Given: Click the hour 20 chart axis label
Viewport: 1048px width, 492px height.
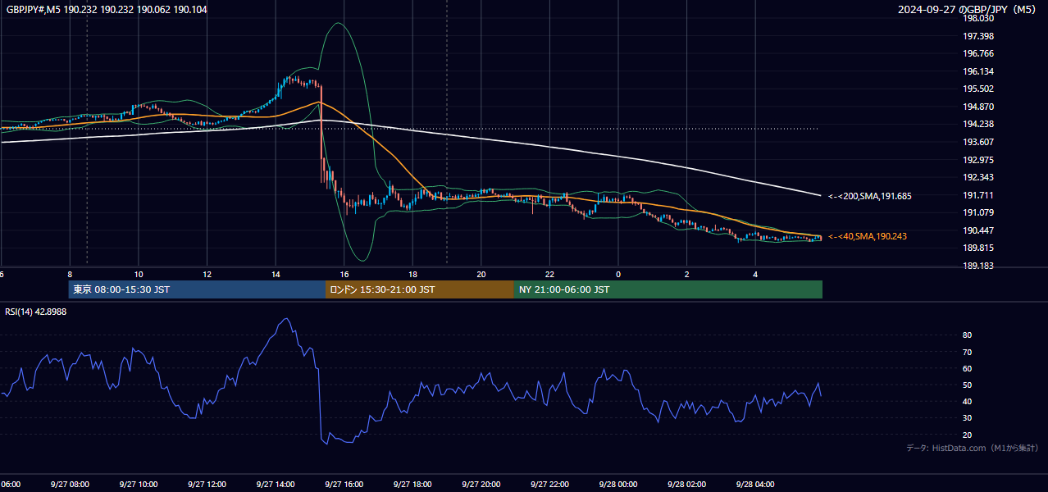Looking at the screenshot, I should point(481,274).
